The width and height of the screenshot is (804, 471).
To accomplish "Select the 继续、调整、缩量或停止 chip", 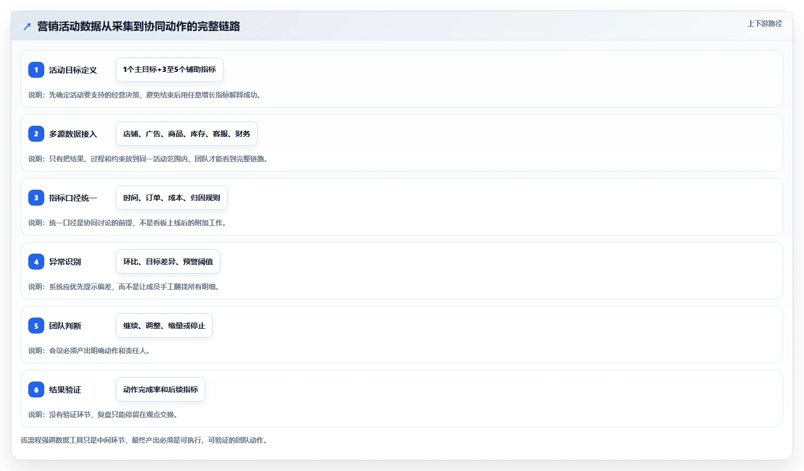I will 164,326.
